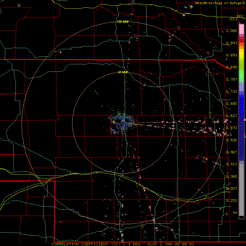The width and height of the screenshot is (246, 246).
Task: Click the 0.947 scale value
Action: click(x=232, y=43)
